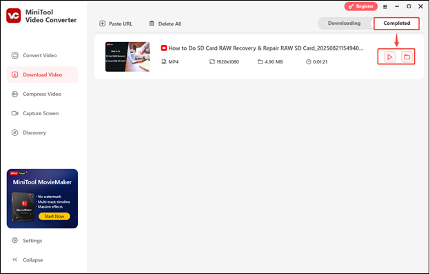This screenshot has height=274, width=430.
Task: Switch to the Completed tab
Action: click(396, 23)
